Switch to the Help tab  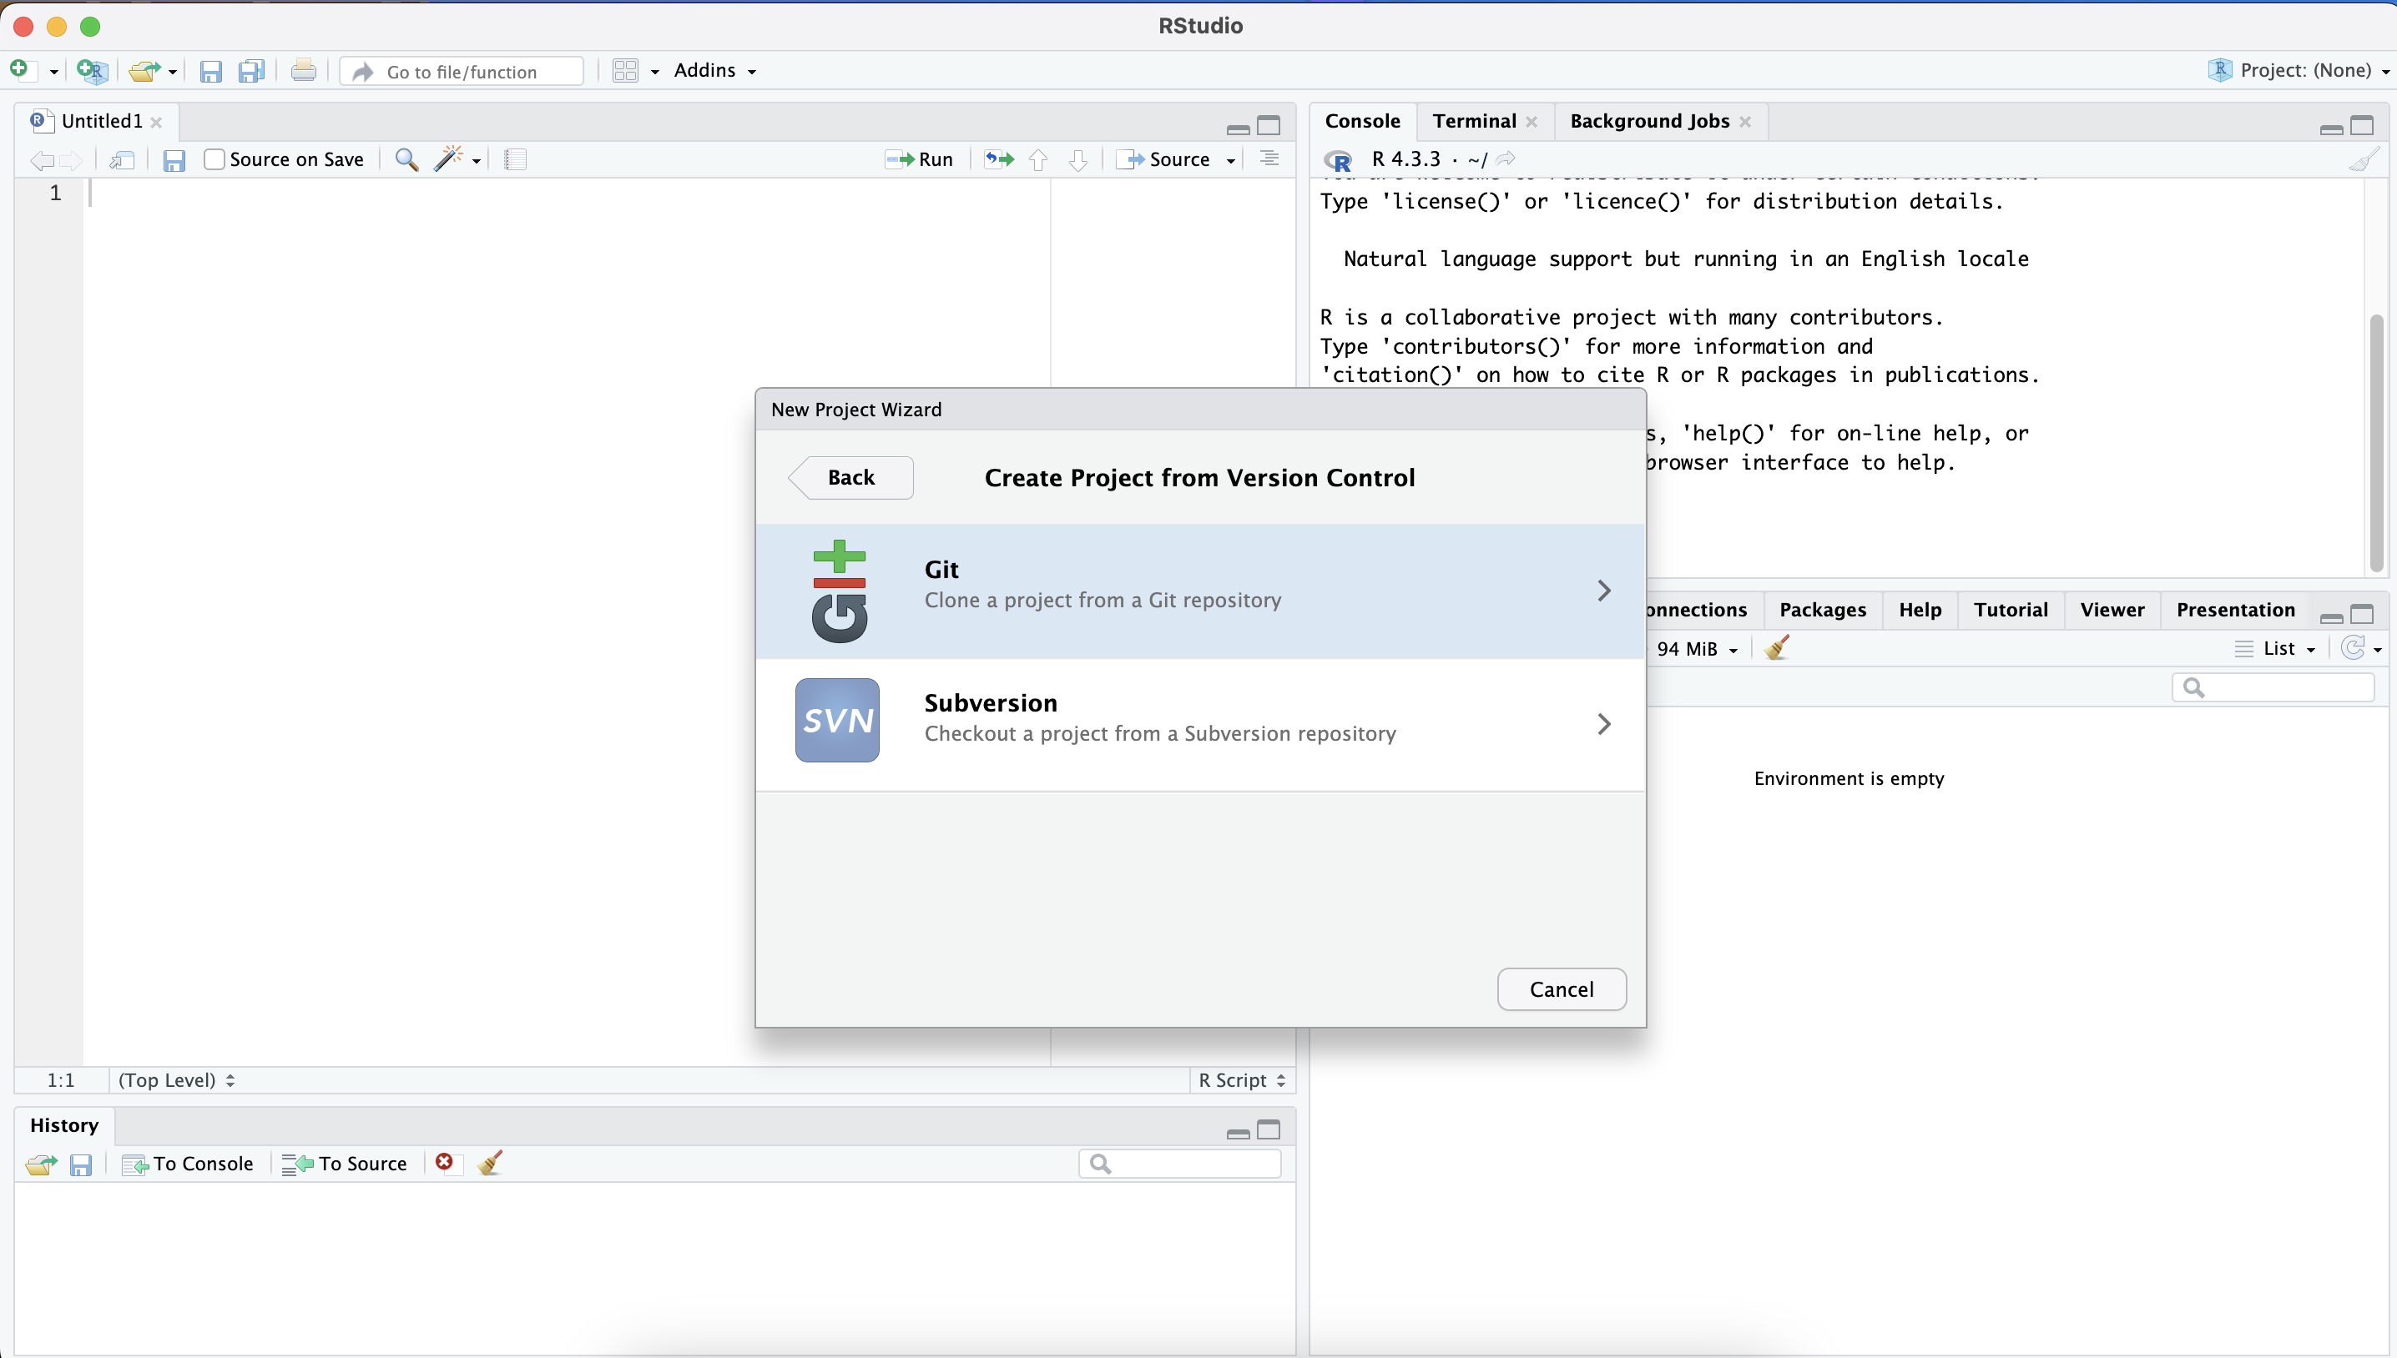click(x=1920, y=610)
